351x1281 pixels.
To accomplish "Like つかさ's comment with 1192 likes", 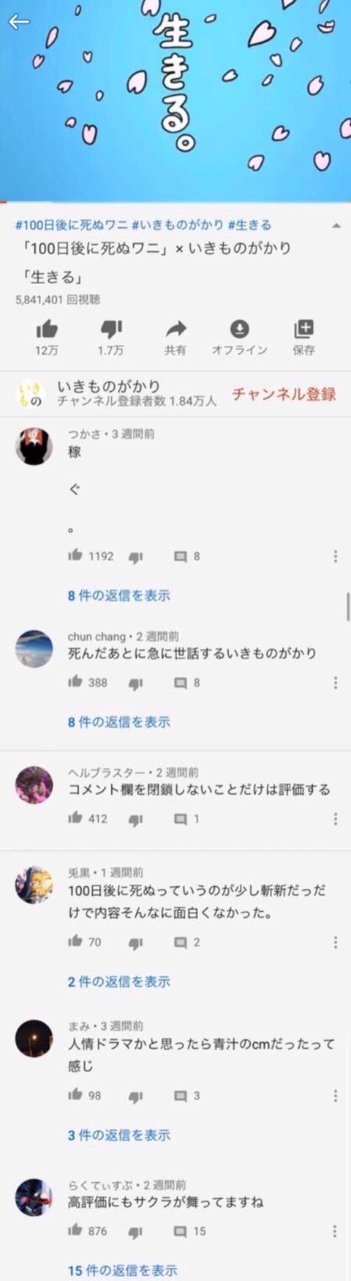I will click(x=75, y=556).
